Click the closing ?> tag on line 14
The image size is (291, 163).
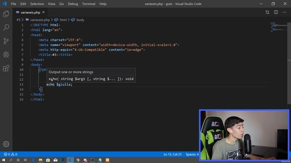point(40,90)
